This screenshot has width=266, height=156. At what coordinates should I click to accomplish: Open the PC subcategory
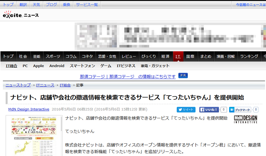tap(25, 66)
